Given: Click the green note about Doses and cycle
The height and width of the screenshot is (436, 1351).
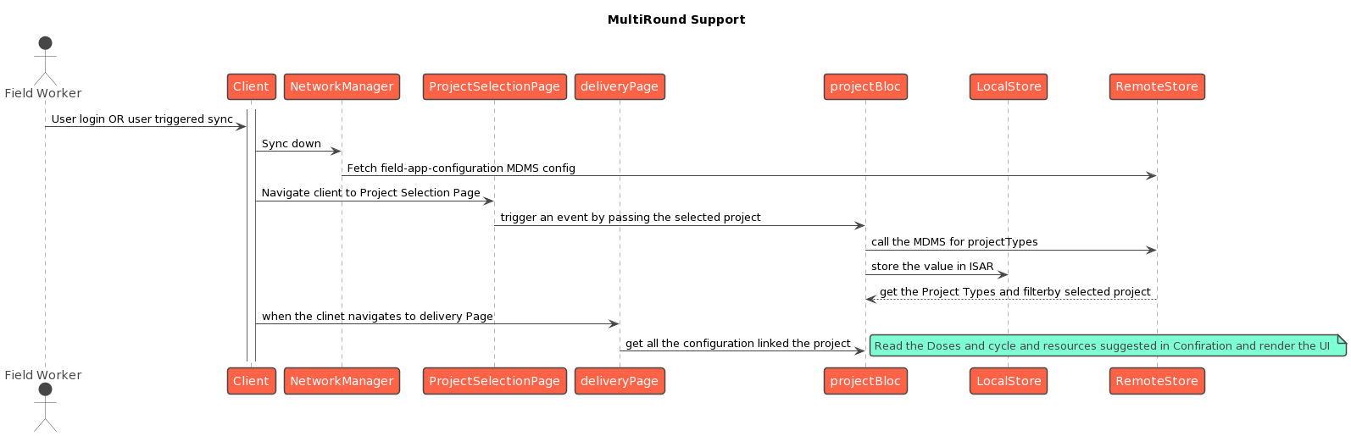Looking at the screenshot, I should click(1102, 345).
